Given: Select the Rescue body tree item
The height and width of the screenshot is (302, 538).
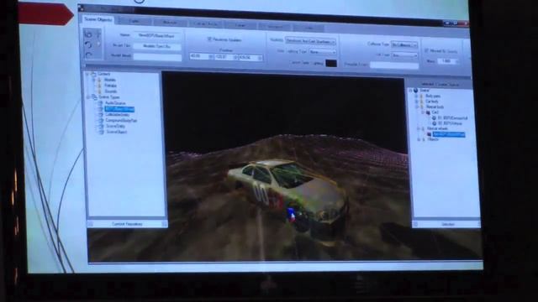Looking at the screenshot, I should (x=435, y=107).
